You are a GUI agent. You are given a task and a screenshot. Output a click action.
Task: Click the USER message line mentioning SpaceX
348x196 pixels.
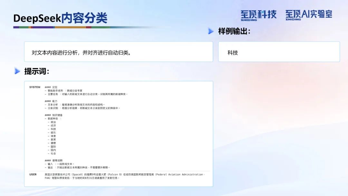tap(124, 174)
